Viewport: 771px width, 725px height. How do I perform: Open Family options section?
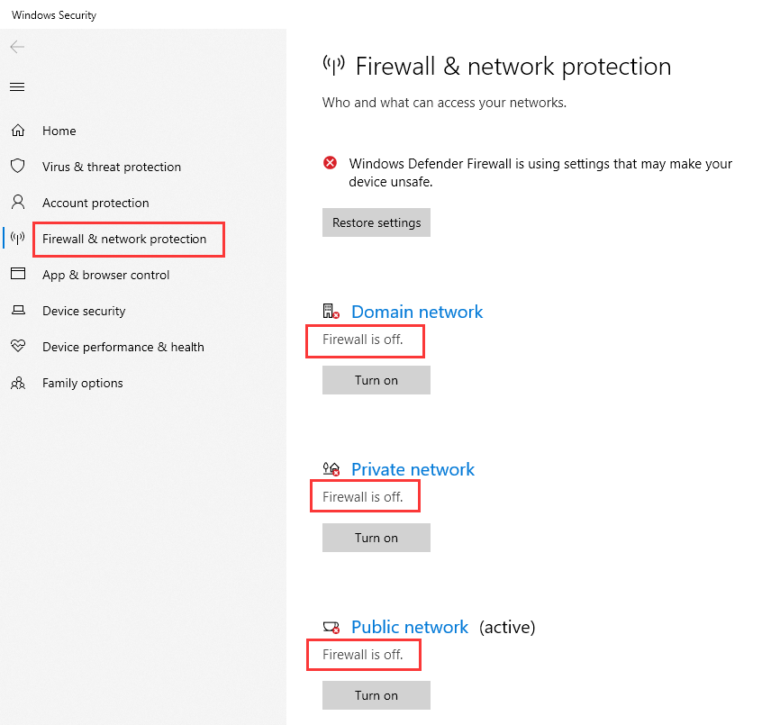point(83,383)
